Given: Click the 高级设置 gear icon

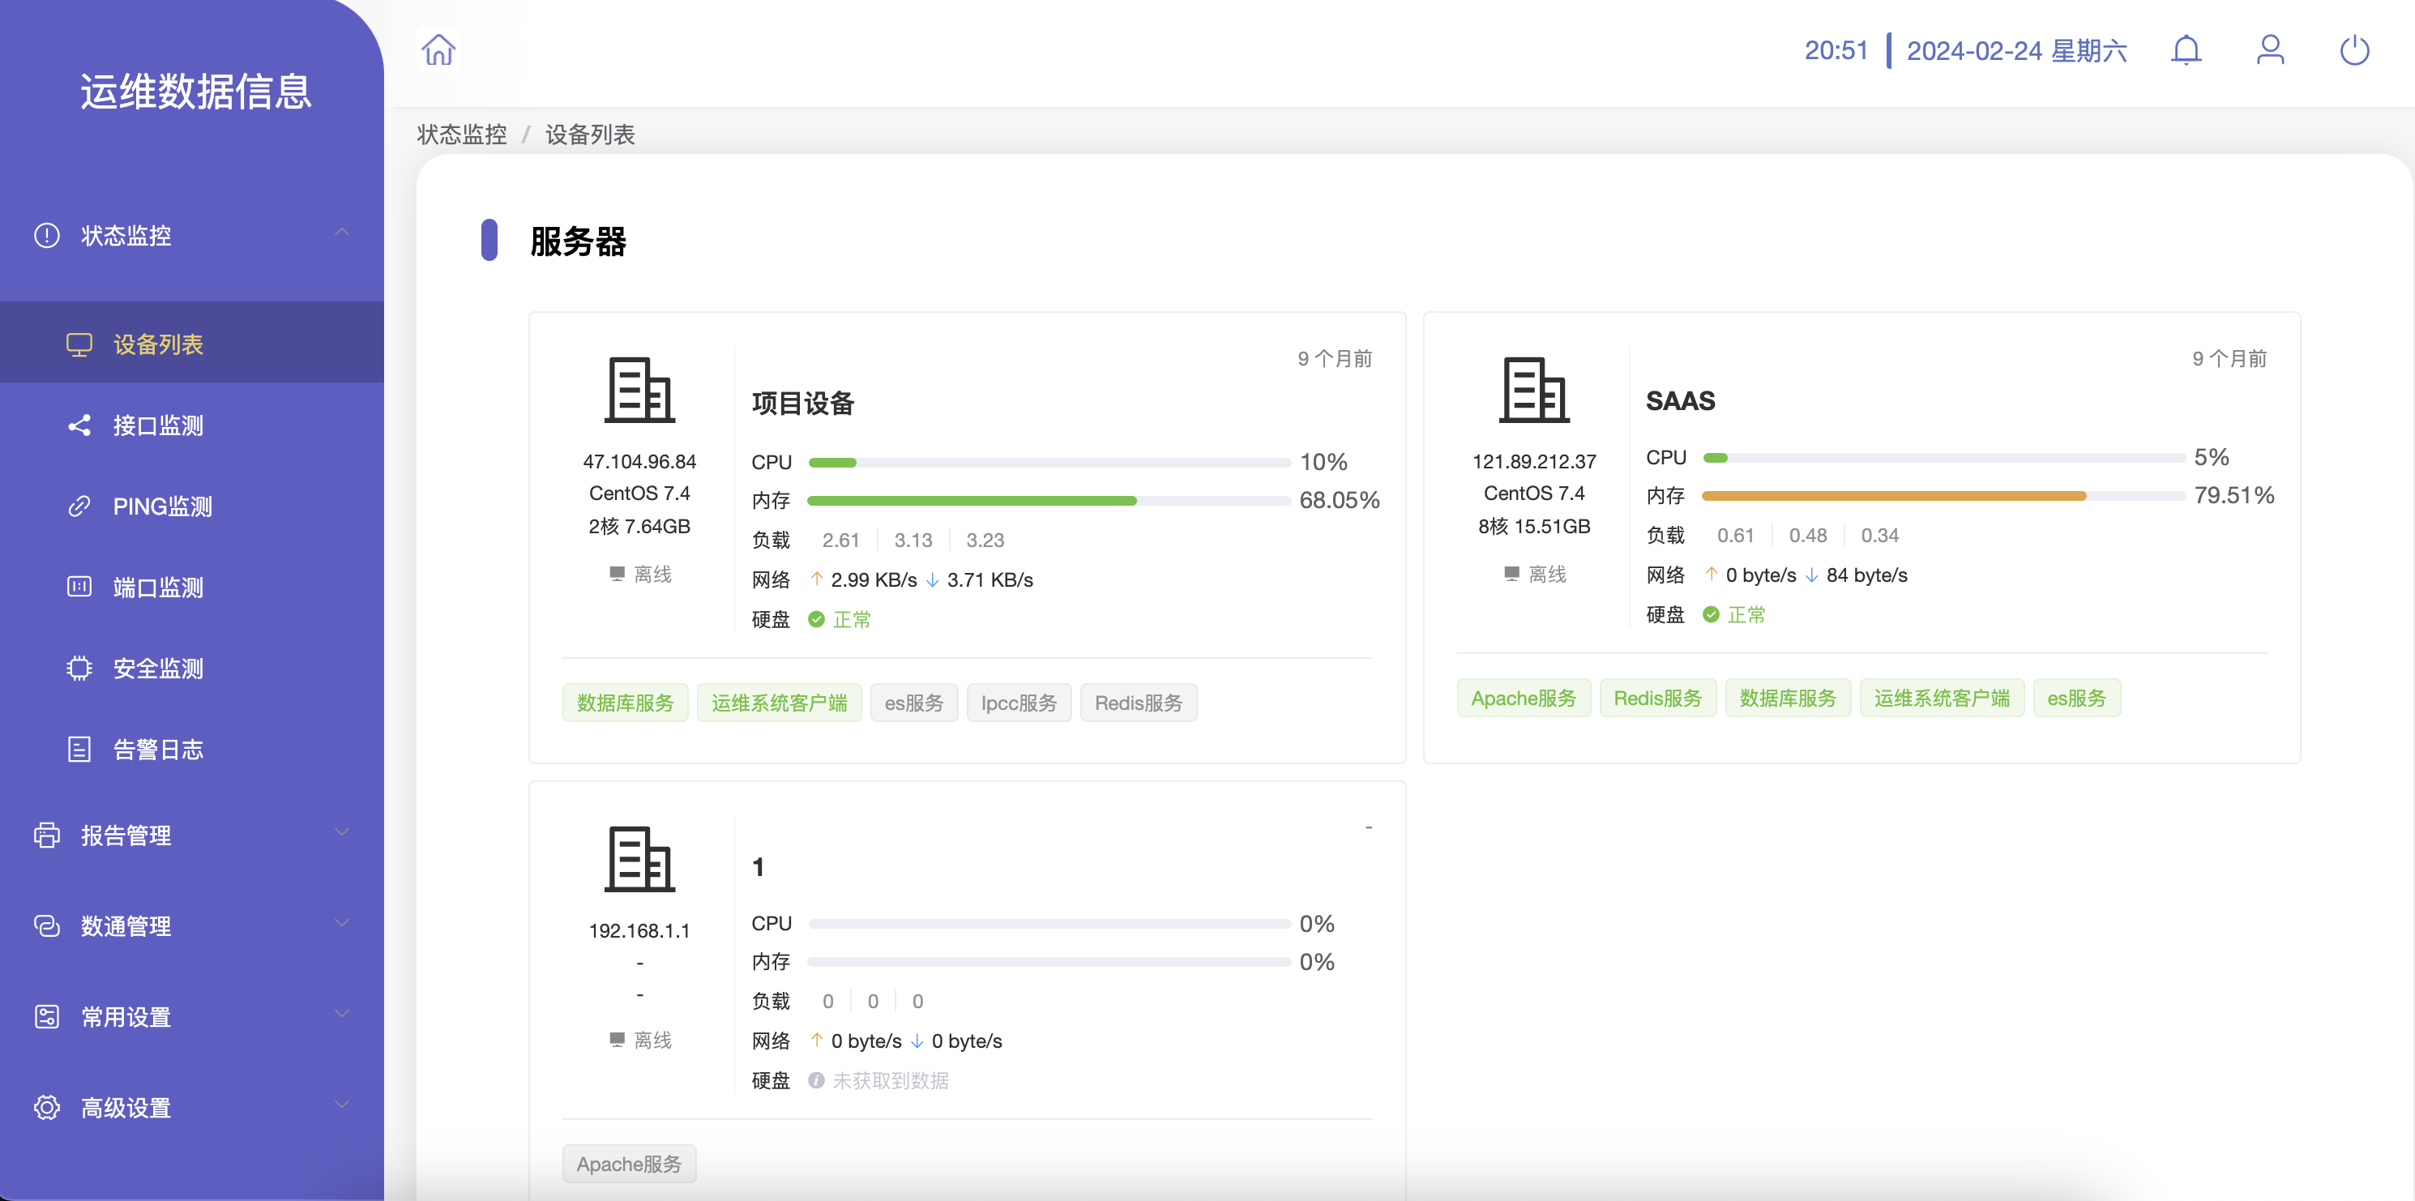Looking at the screenshot, I should point(47,1107).
